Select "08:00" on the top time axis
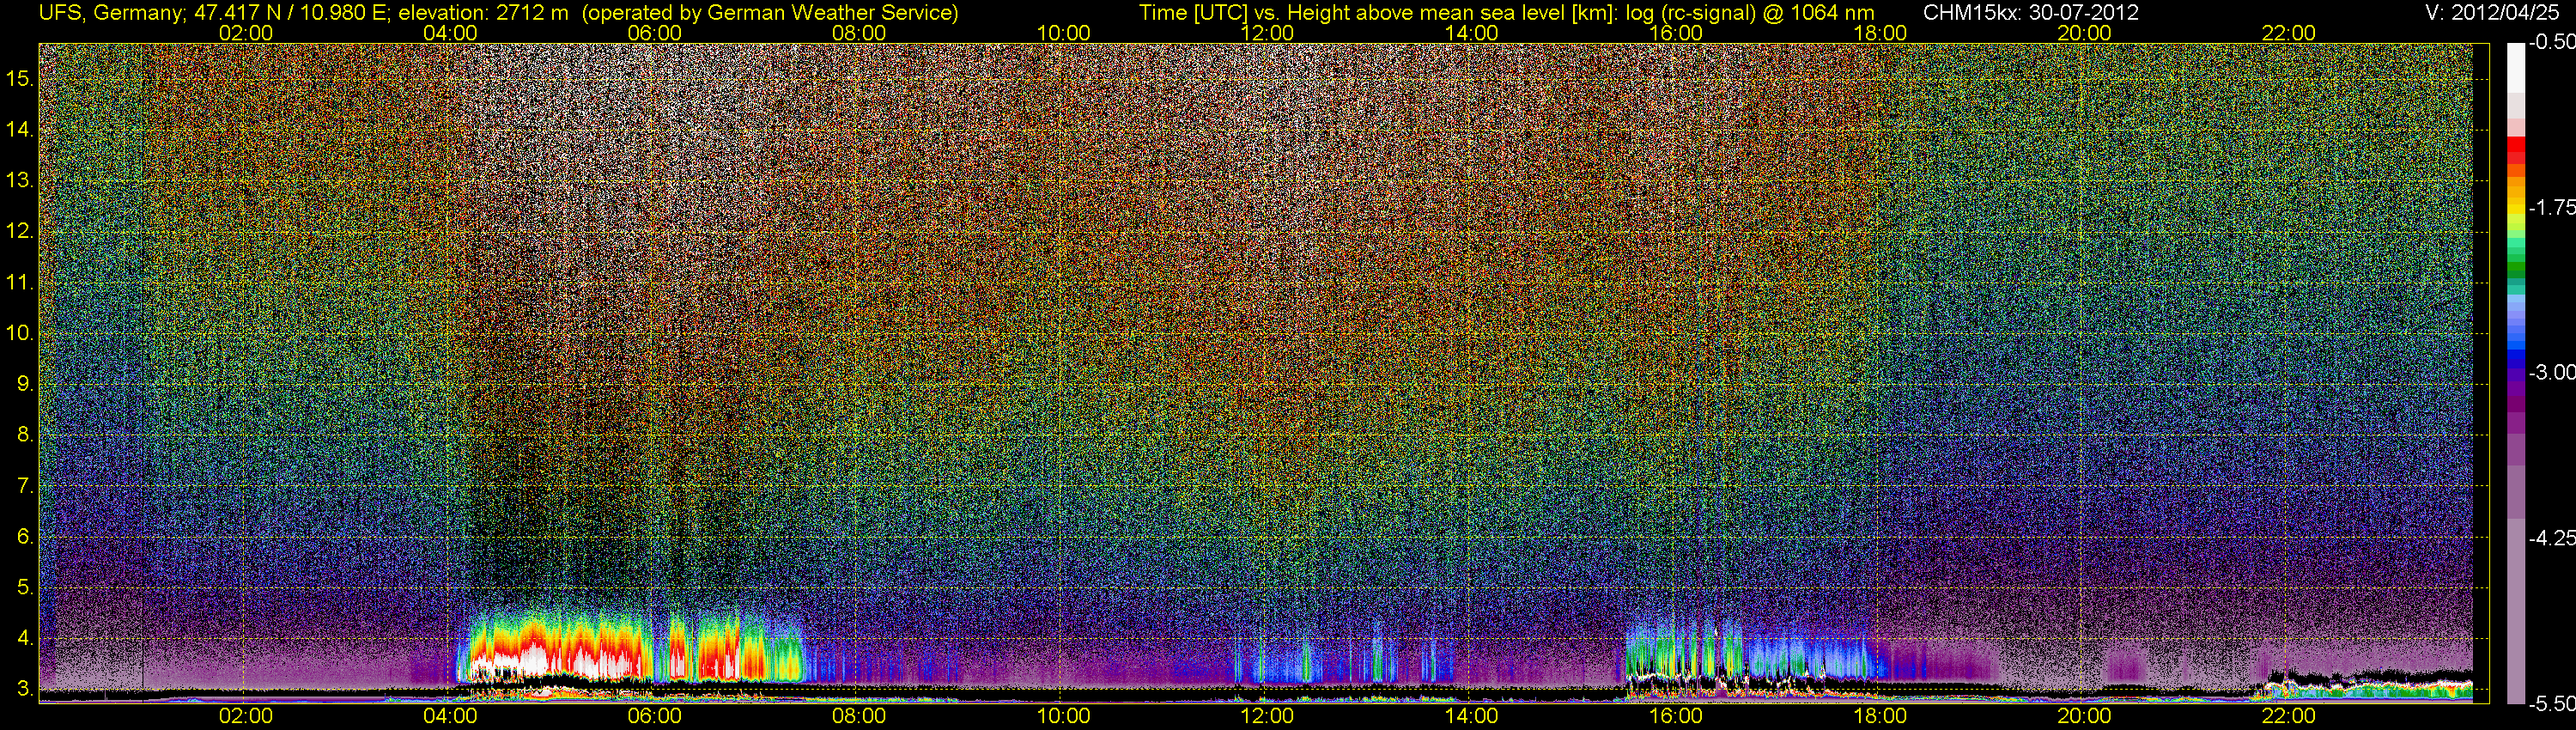The width and height of the screenshot is (2576, 730). click(x=859, y=33)
